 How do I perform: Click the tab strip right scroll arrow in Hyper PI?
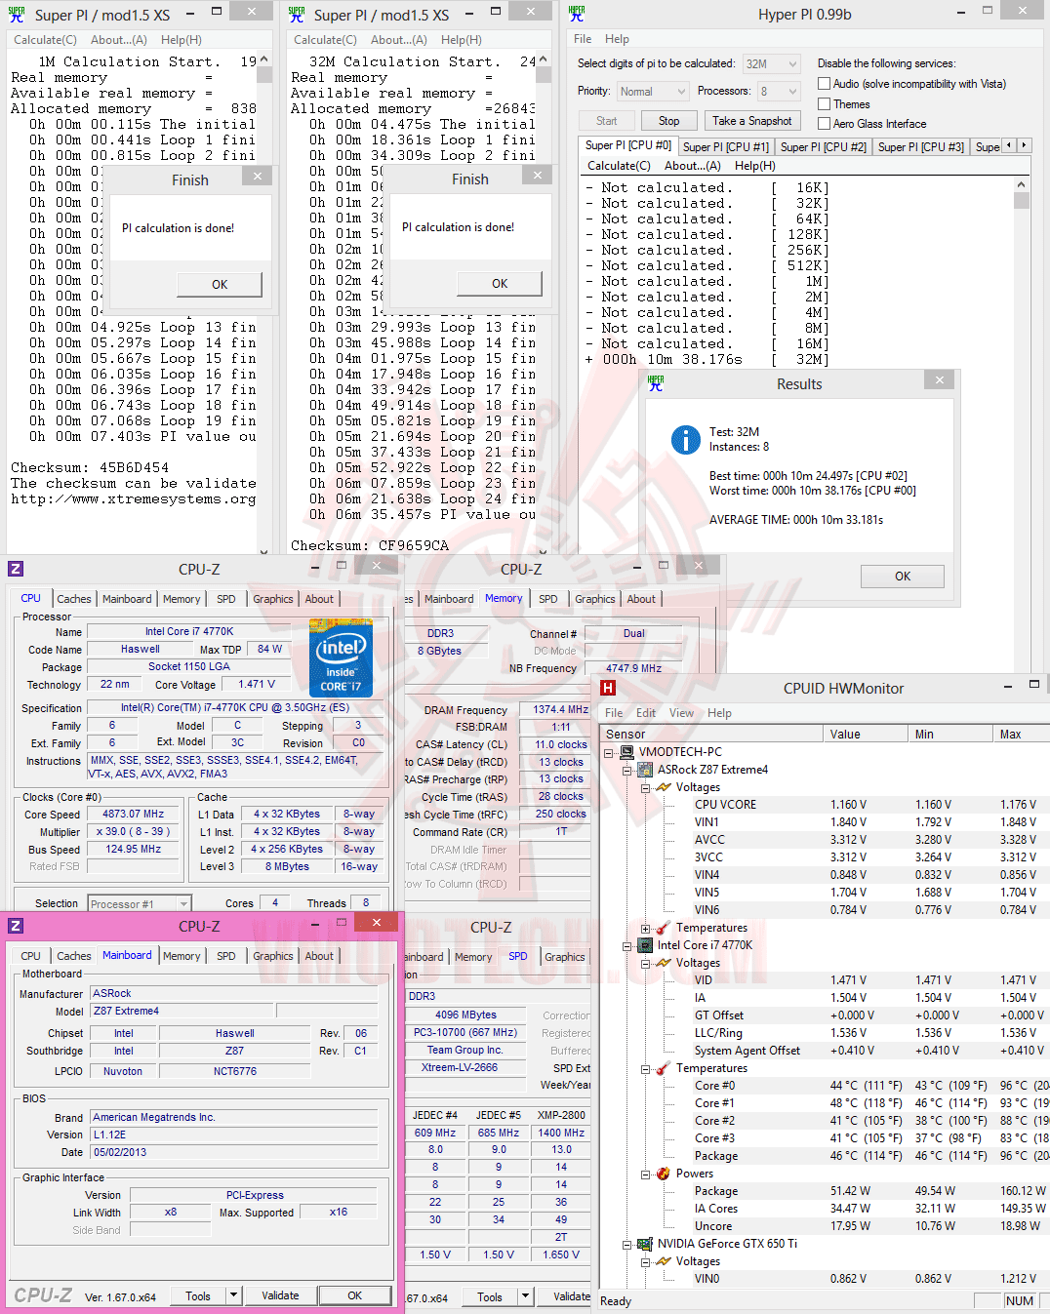(x=1024, y=145)
